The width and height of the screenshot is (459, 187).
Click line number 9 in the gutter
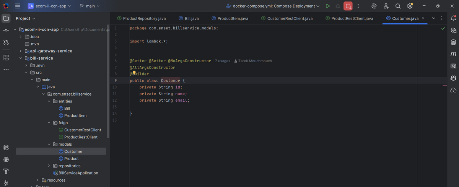click(115, 81)
